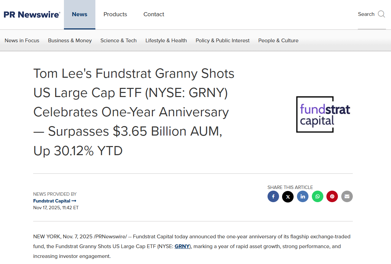Share article on Facebook
The height and width of the screenshot is (264, 391).
(273, 196)
